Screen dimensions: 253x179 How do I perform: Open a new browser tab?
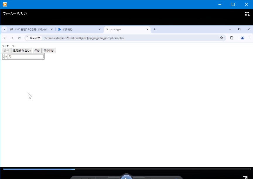click(155, 29)
